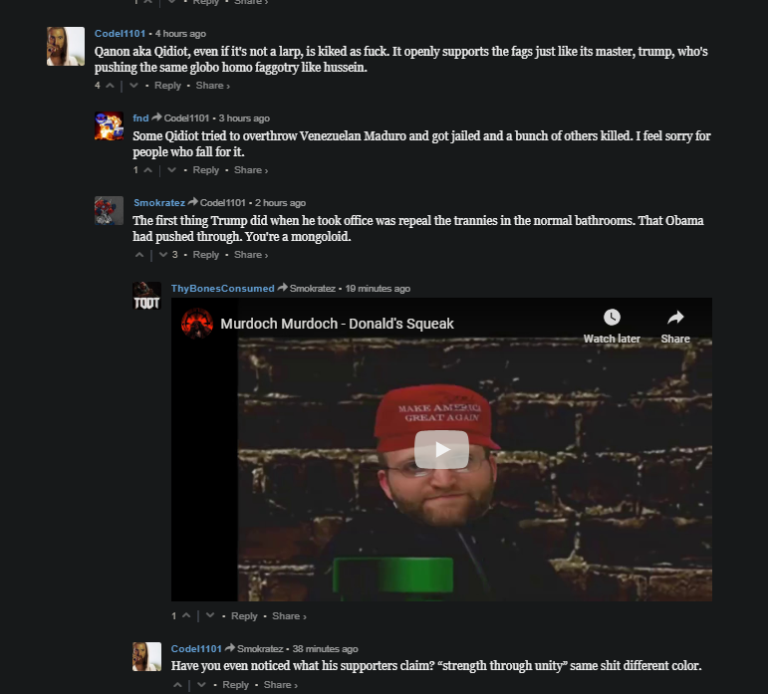The height and width of the screenshot is (694, 768).
Task: Upvote ThyBonesConsumed's video comment
Action: pyautogui.click(x=186, y=615)
